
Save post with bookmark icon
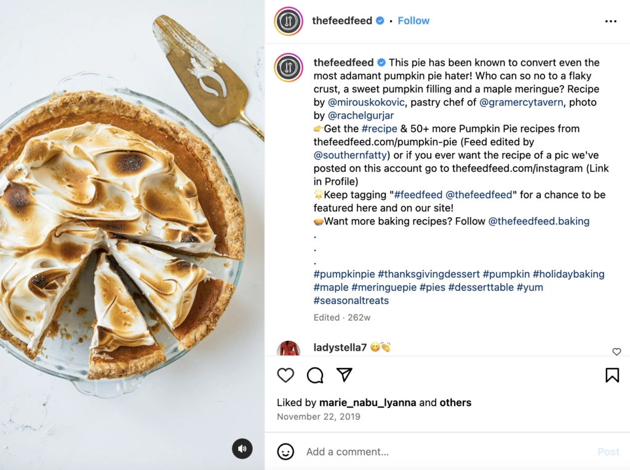[612, 375]
